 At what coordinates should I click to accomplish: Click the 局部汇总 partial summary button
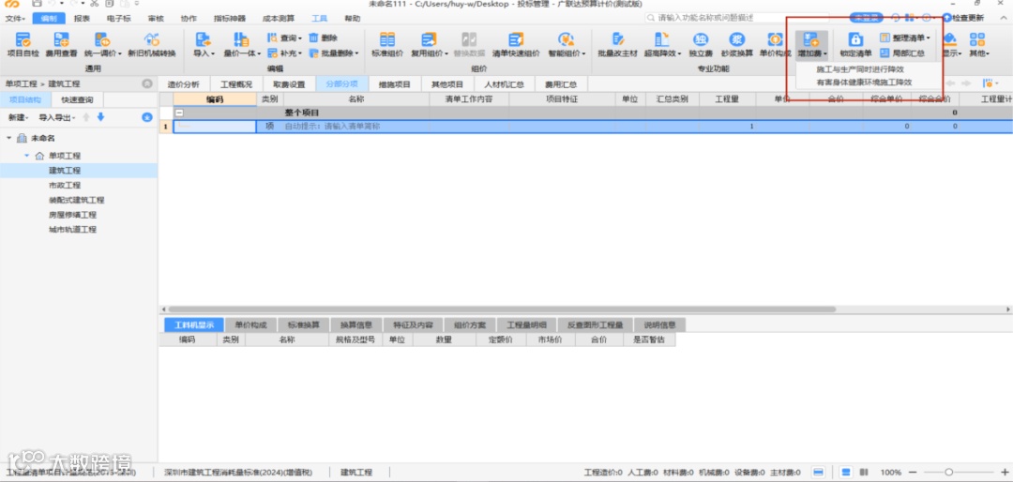click(x=902, y=53)
